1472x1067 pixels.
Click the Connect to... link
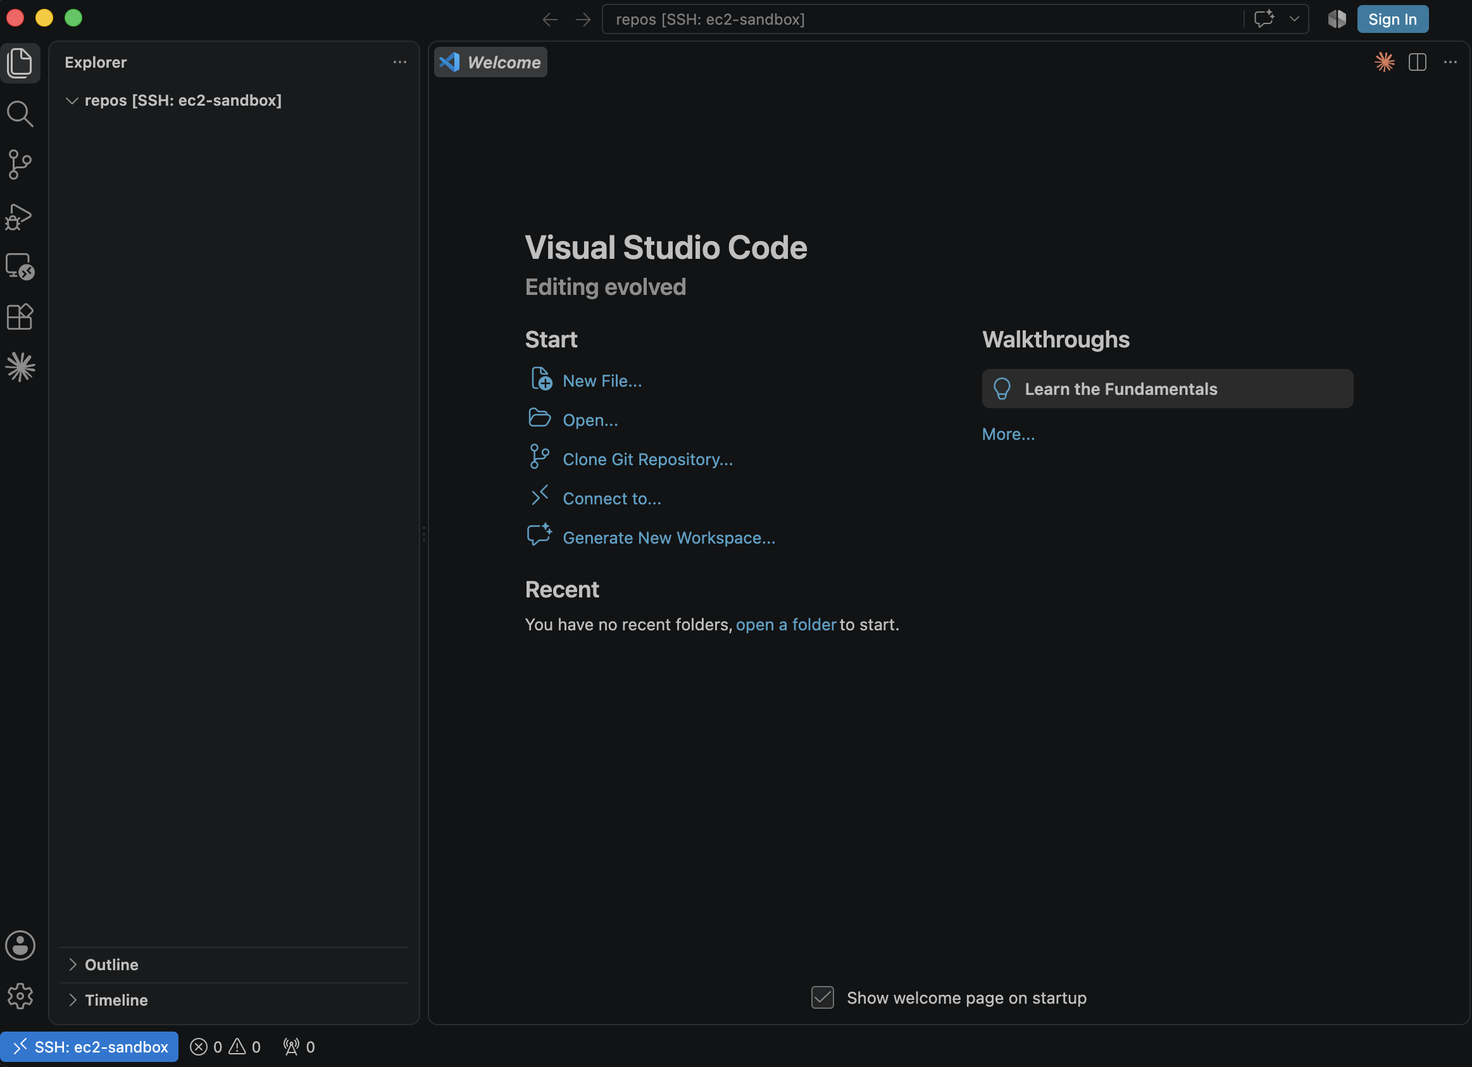612,499
